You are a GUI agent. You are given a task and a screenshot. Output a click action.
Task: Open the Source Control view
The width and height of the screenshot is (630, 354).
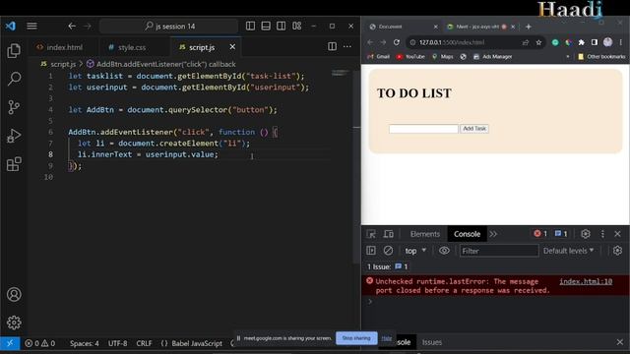(14, 107)
